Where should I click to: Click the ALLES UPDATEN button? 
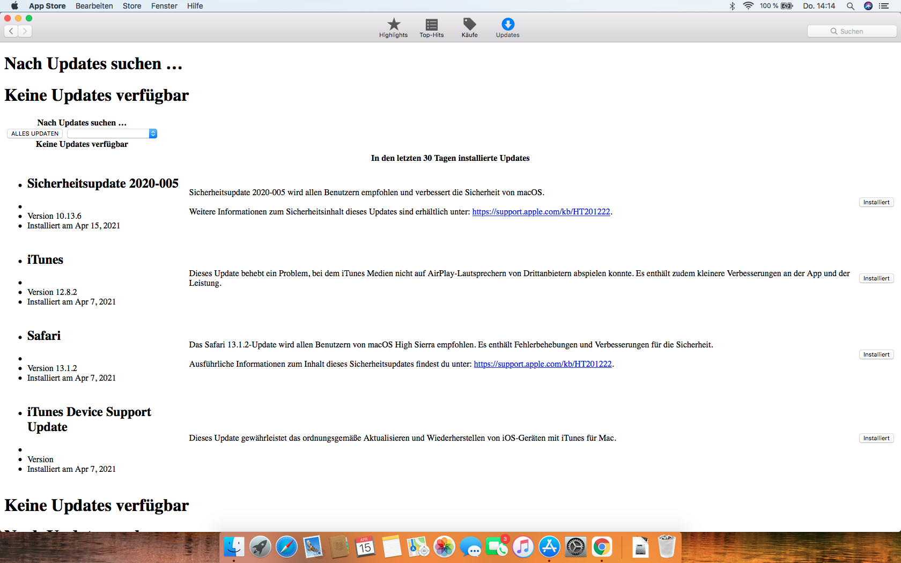pyautogui.click(x=35, y=134)
